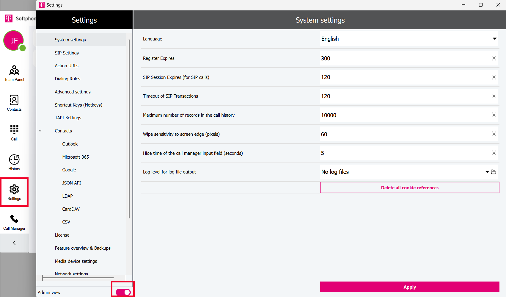Select SIP Settings menu item
This screenshot has width=506, height=297.
[67, 53]
